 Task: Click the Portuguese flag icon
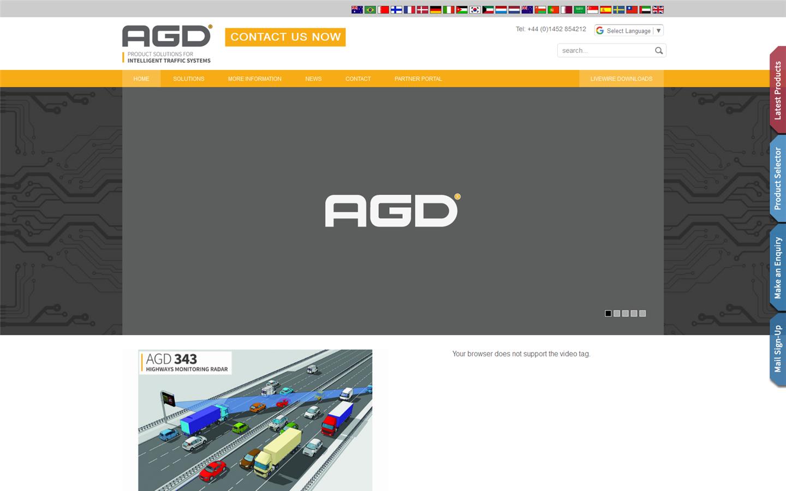point(553,9)
